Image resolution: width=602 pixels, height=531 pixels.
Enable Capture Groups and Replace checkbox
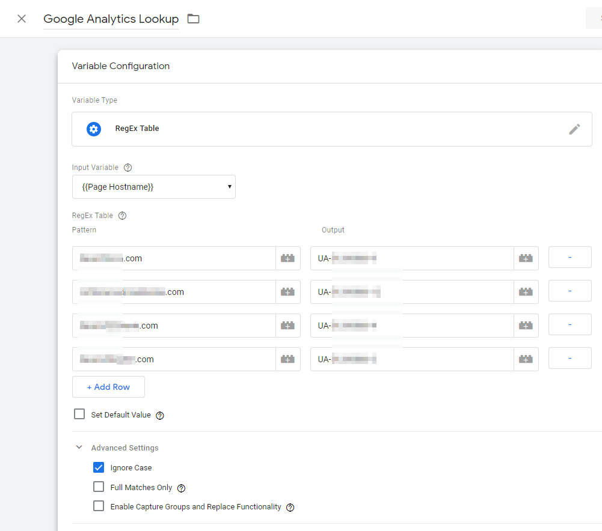pos(99,506)
